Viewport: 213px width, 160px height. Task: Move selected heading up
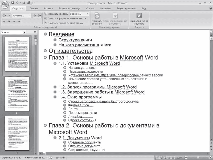(4, 22)
